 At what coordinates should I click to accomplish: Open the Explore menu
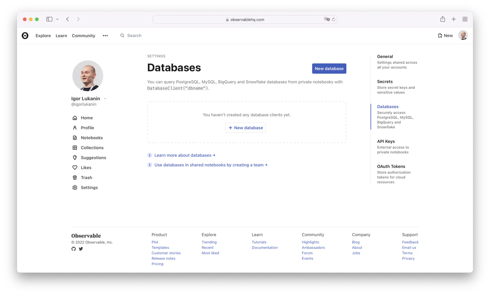click(x=43, y=36)
